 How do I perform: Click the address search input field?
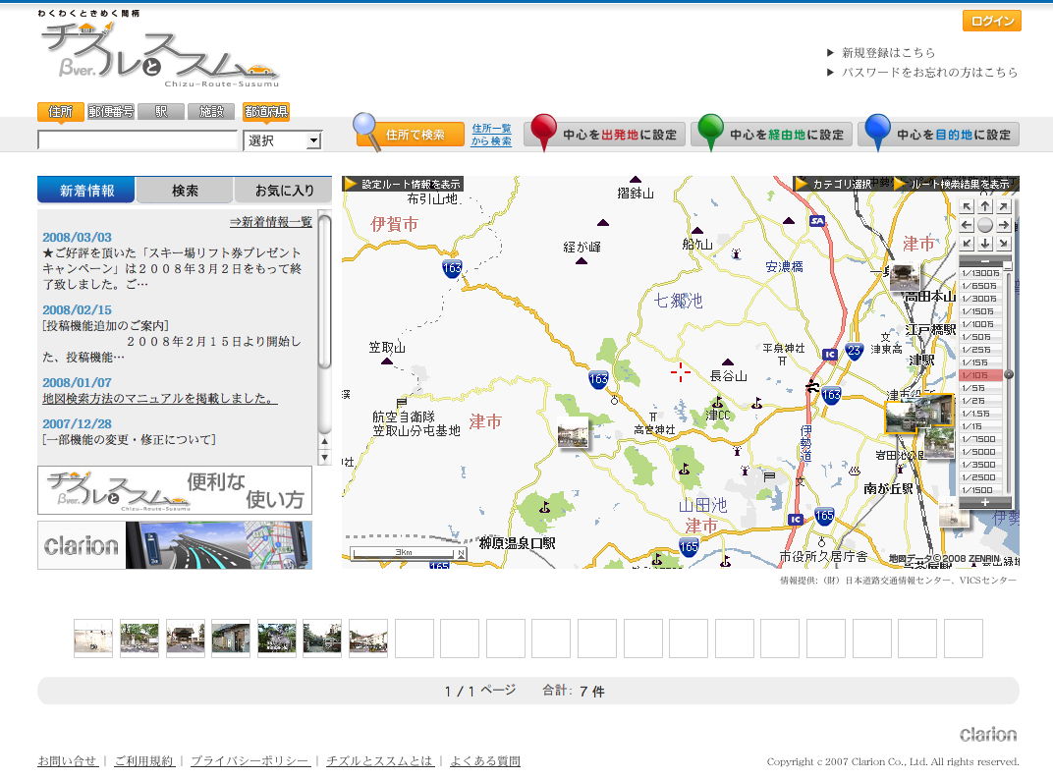point(138,139)
